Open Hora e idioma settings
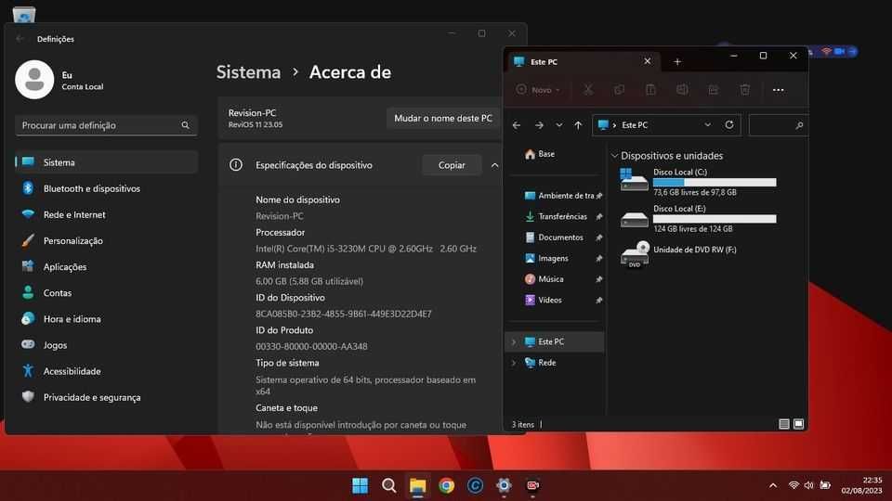The width and height of the screenshot is (892, 501). (x=106, y=319)
